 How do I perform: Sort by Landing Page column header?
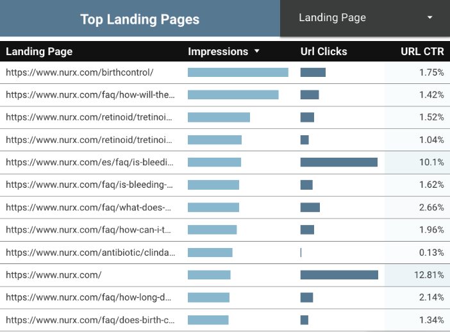pos(39,52)
